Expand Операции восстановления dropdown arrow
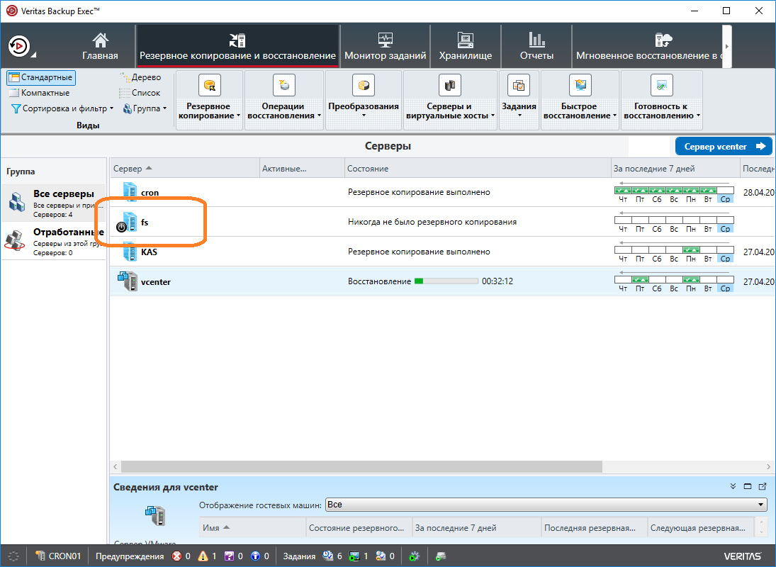 [x=319, y=116]
